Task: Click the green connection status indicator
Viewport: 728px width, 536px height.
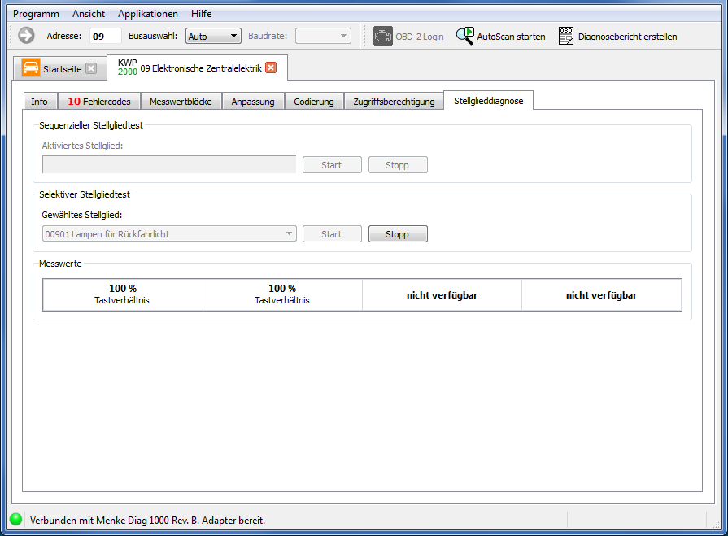Action: (15, 519)
